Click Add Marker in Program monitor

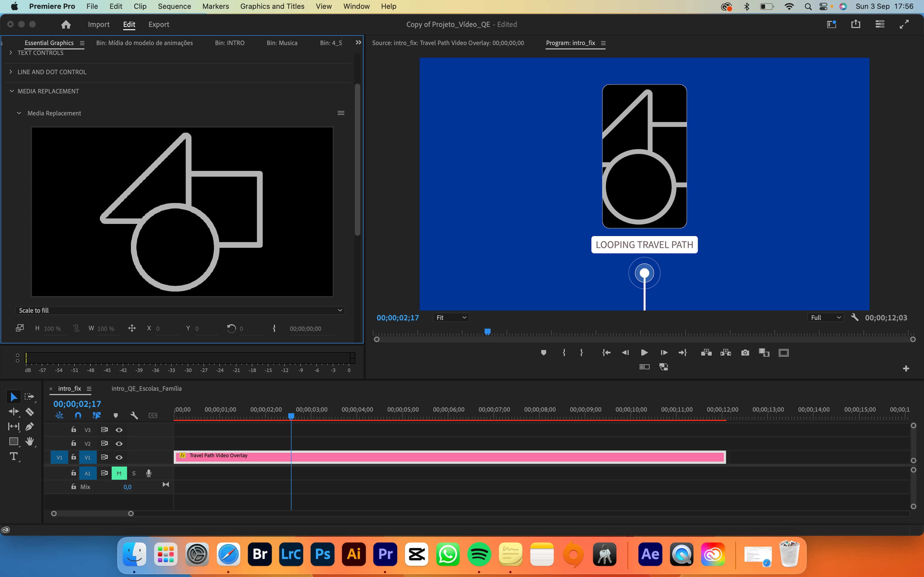(543, 353)
